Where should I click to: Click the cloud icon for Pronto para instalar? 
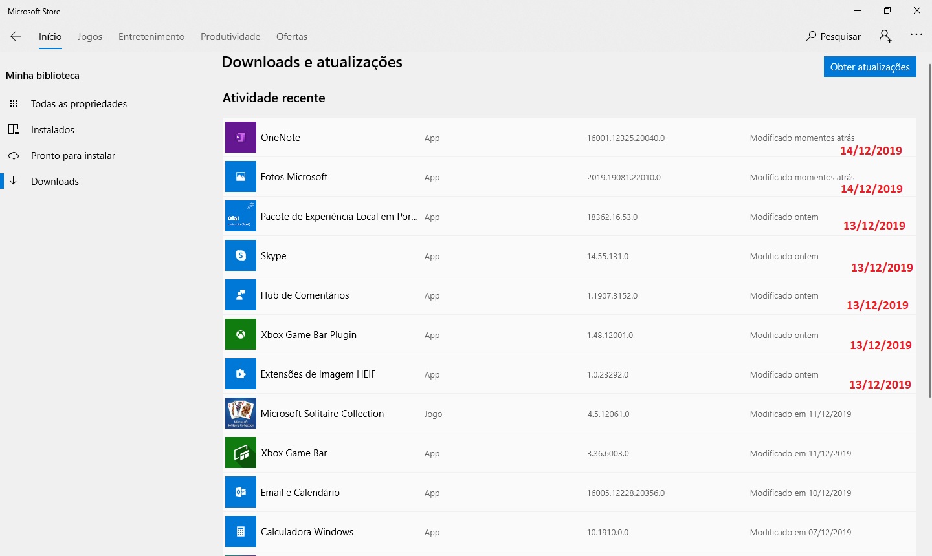14,156
